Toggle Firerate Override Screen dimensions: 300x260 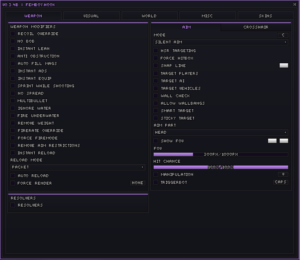click(13, 130)
